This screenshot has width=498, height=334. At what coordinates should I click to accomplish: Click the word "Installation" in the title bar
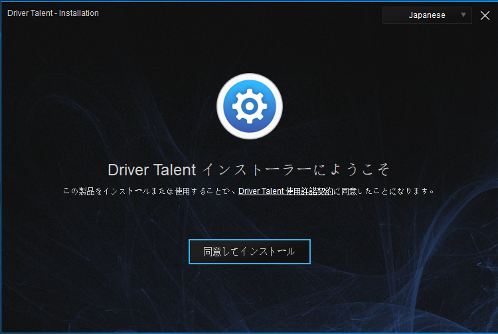coord(78,13)
